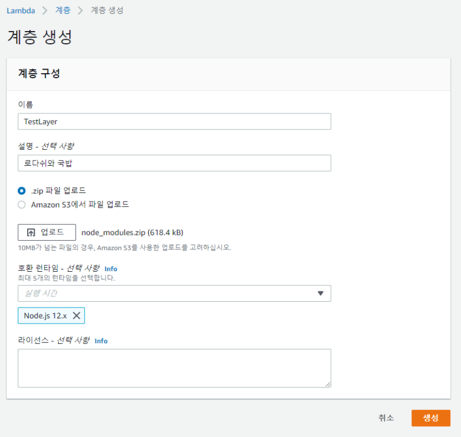Viewport: 461px width, 437px height.
Task: Click the 계층 생성 breadcrumb item
Action: [x=107, y=10]
